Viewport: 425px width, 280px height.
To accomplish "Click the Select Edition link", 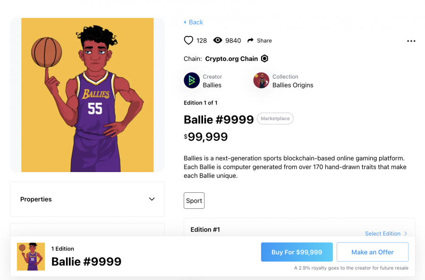I will (x=382, y=233).
